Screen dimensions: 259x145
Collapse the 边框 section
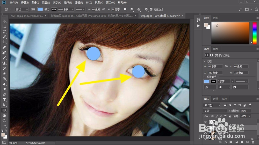coord(205,61)
